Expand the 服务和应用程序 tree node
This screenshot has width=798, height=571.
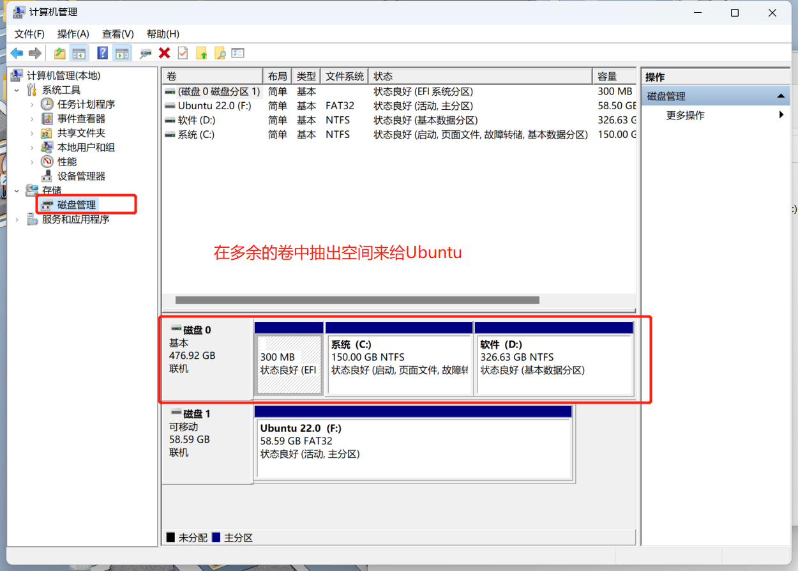pyautogui.click(x=17, y=219)
